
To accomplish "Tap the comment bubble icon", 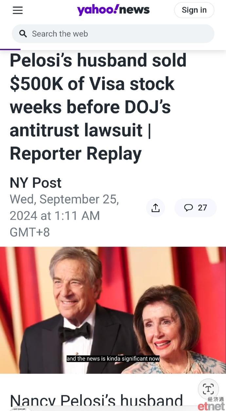I will [x=189, y=208].
